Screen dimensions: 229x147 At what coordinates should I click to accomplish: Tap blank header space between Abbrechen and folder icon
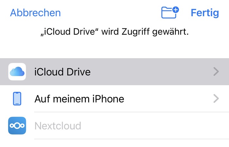tap(111, 13)
